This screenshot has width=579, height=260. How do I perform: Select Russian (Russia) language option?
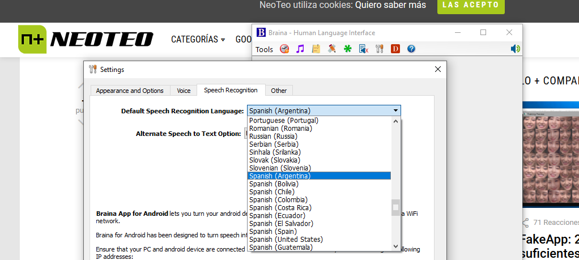click(319, 137)
